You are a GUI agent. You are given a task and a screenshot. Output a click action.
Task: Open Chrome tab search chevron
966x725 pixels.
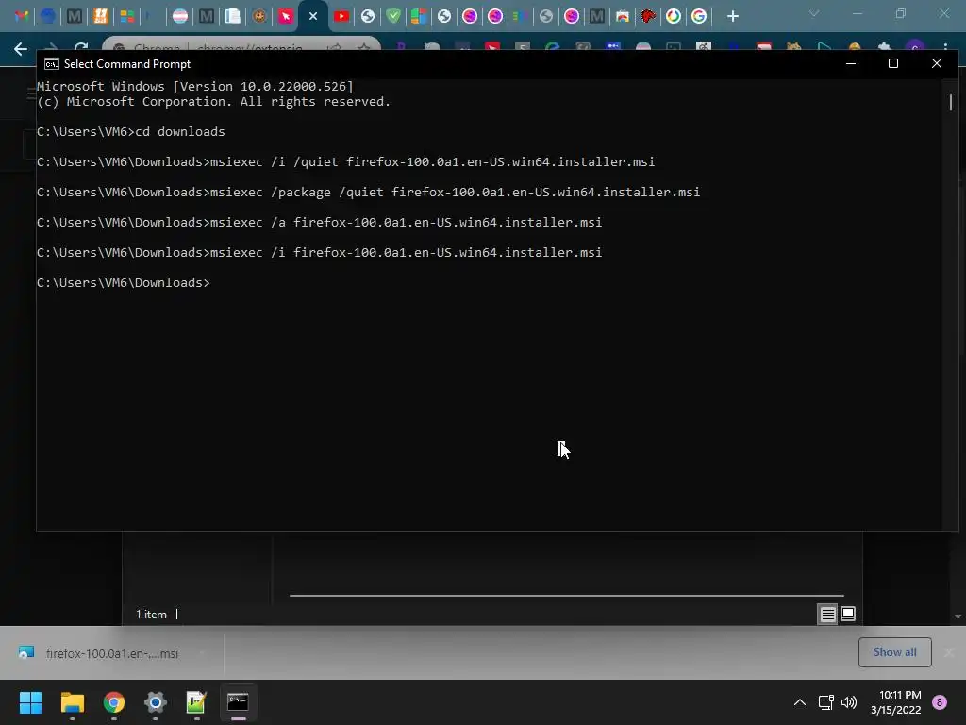tap(814, 13)
